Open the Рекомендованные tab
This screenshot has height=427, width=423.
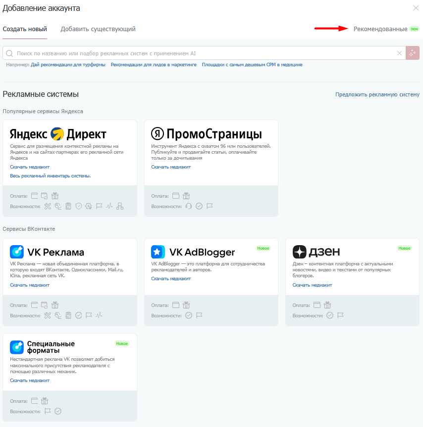[380, 29]
